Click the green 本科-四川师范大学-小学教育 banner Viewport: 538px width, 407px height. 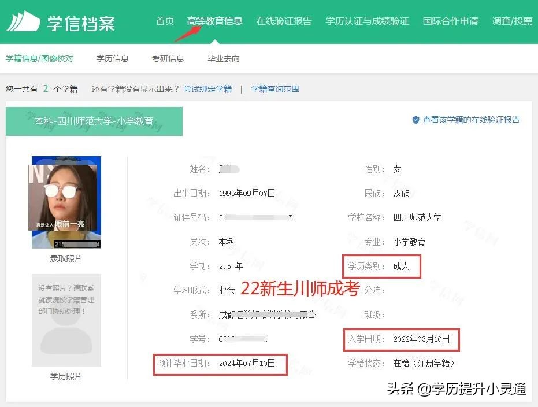click(94, 121)
